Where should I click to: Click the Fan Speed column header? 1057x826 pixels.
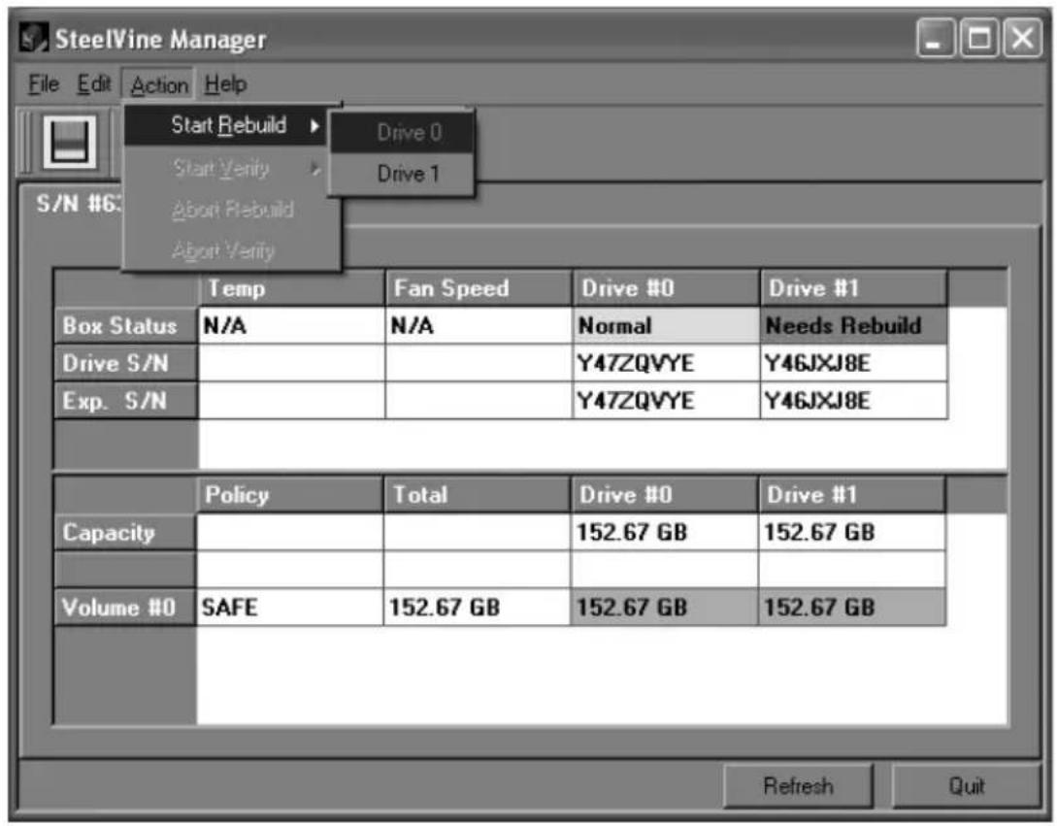[479, 288]
